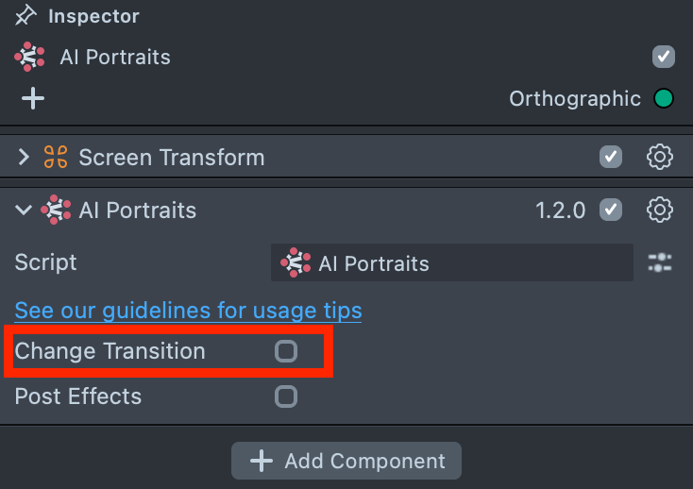Collapse the AI Portraits component section
The height and width of the screenshot is (489, 693).
24,210
